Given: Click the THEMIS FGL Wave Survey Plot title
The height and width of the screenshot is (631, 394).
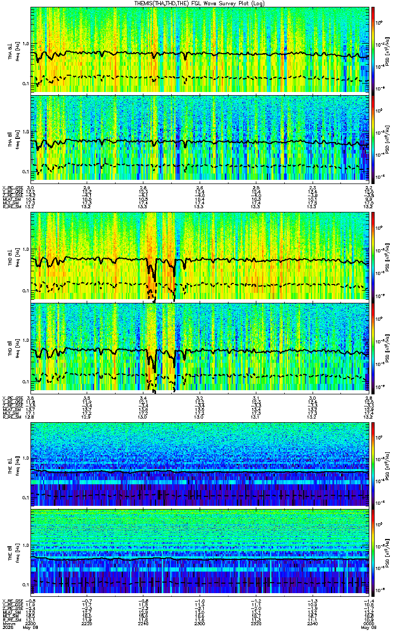Looking at the screenshot, I should (200, 3).
